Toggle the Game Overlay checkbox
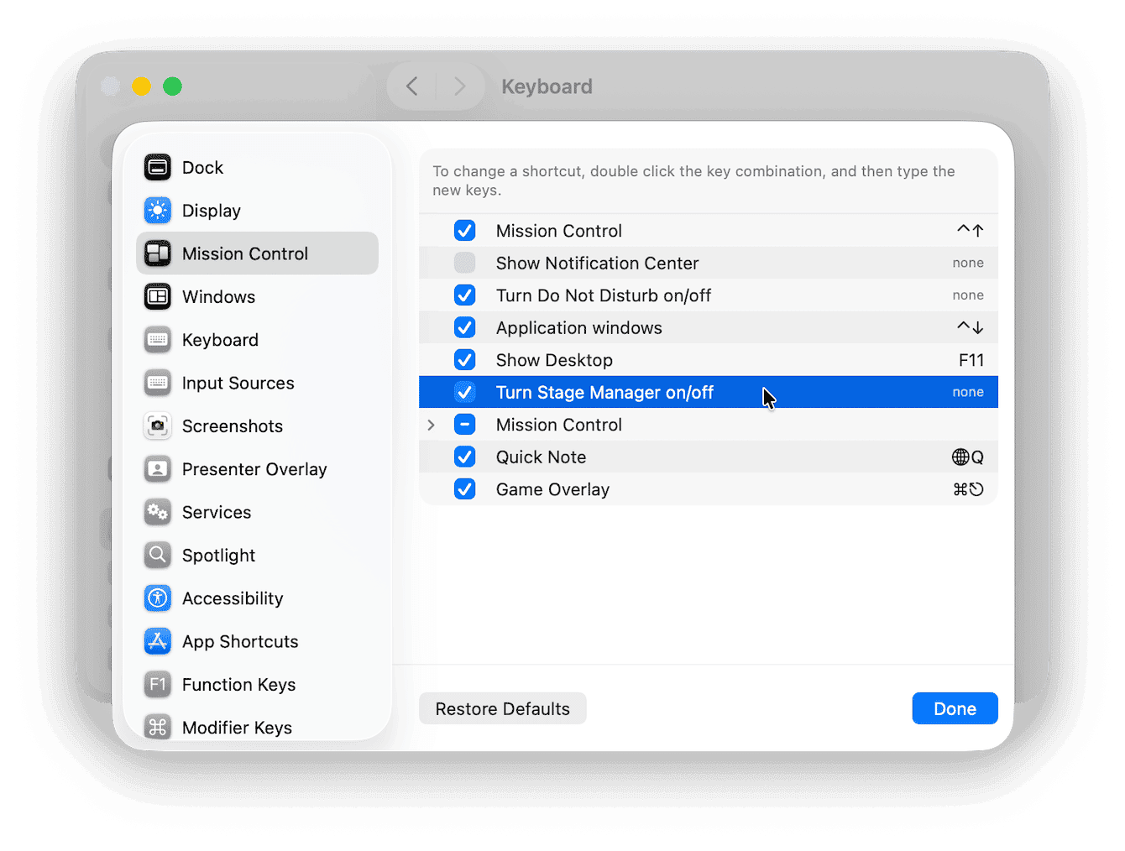The width and height of the screenshot is (1125, 851). 465,488
